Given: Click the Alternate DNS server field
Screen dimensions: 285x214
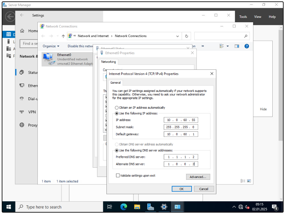Looking at the screenshot, I should click(181, 164).
